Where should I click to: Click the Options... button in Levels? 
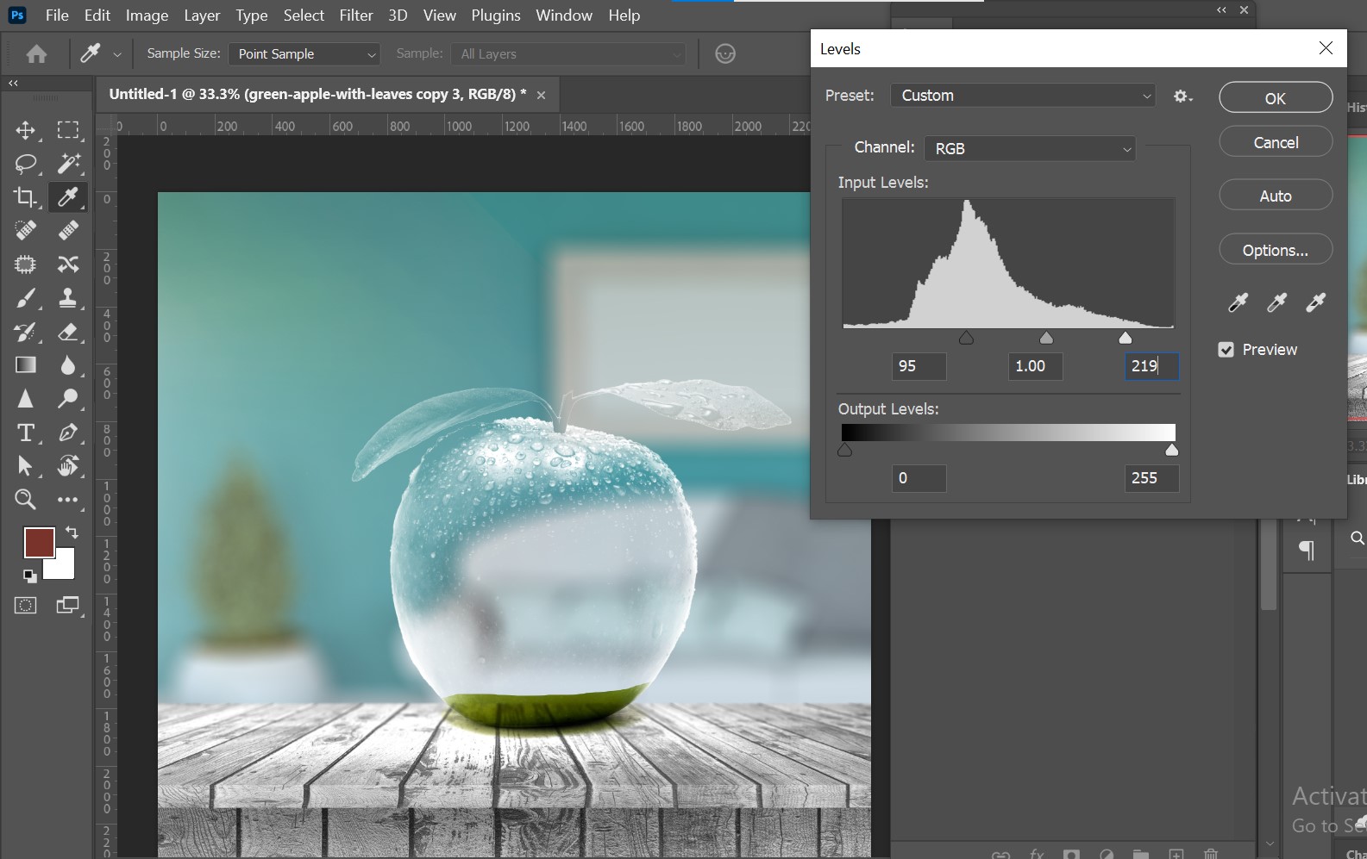click(1276, 250)
